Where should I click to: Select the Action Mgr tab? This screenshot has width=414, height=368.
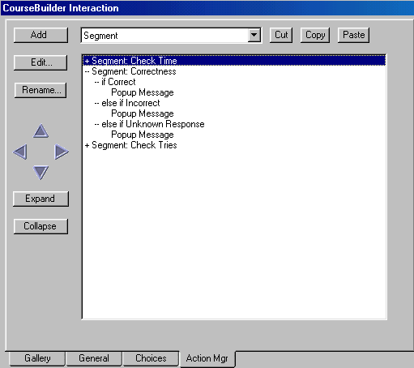(x=207, y=358)
